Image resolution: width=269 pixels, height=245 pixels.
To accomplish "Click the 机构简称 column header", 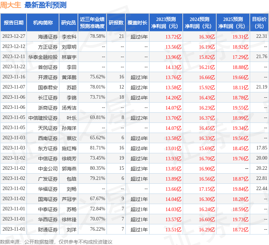I will [x=43, y=22].
